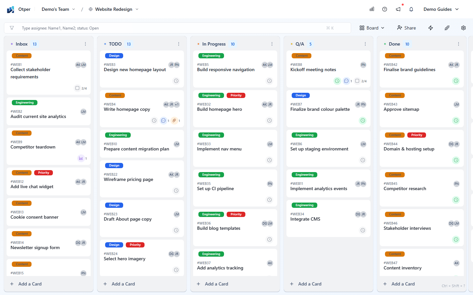
Task: Expand Website Redesign project dropdown
Action: coord(114,9)
